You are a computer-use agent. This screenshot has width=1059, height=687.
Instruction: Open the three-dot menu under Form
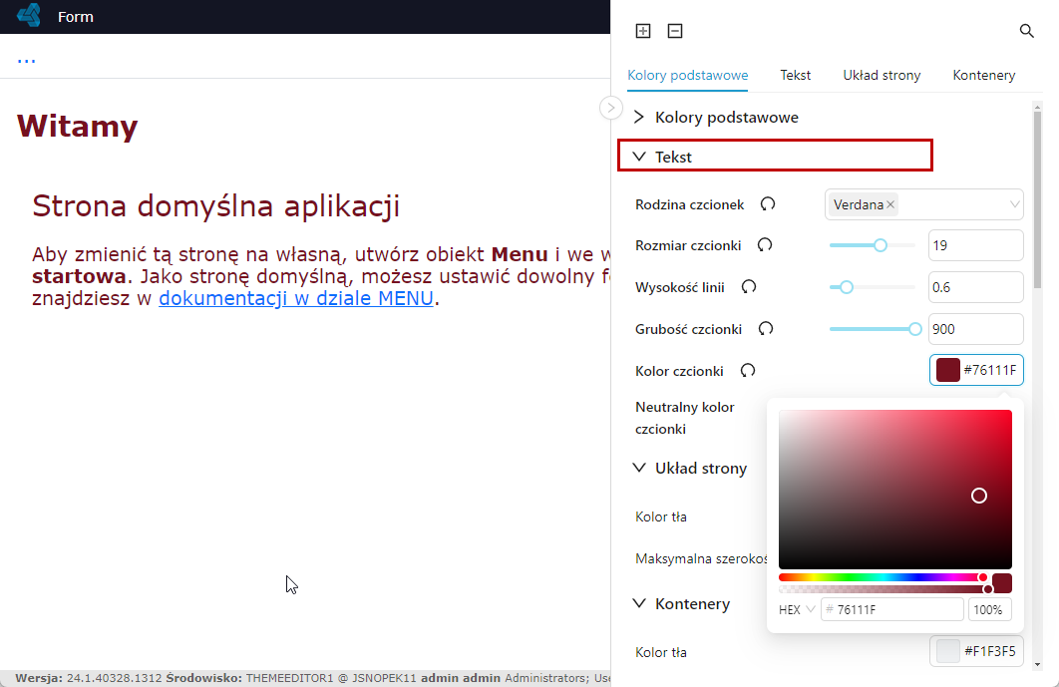coord(26,61)
